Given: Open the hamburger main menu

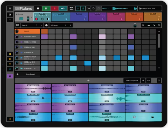Looking at the screenshot, I should (10, 8).
